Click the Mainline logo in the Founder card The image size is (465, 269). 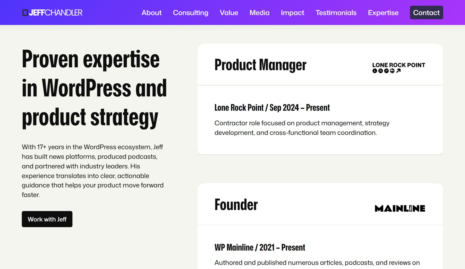point(400,208)
